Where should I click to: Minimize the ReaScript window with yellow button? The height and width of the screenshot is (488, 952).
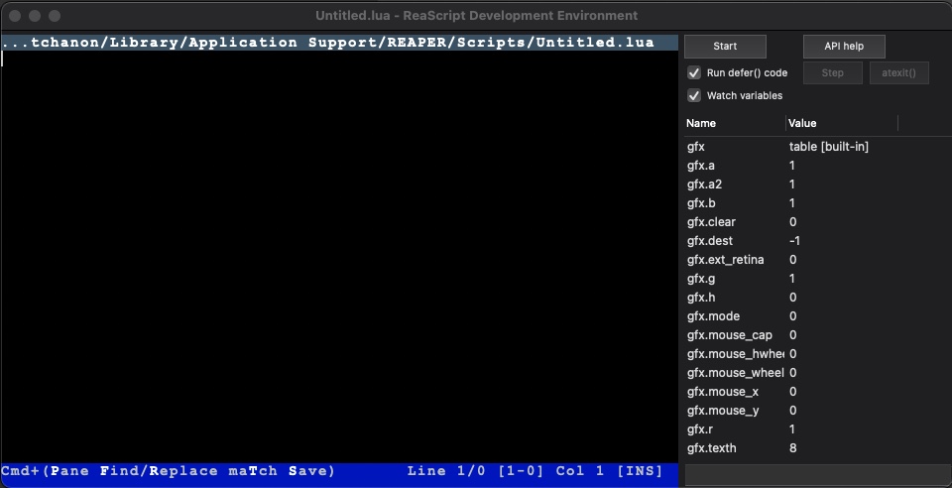pyautogui.click(x=35, y=16)
